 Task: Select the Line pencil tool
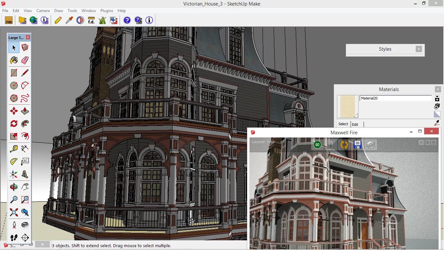tap(25, 73)
